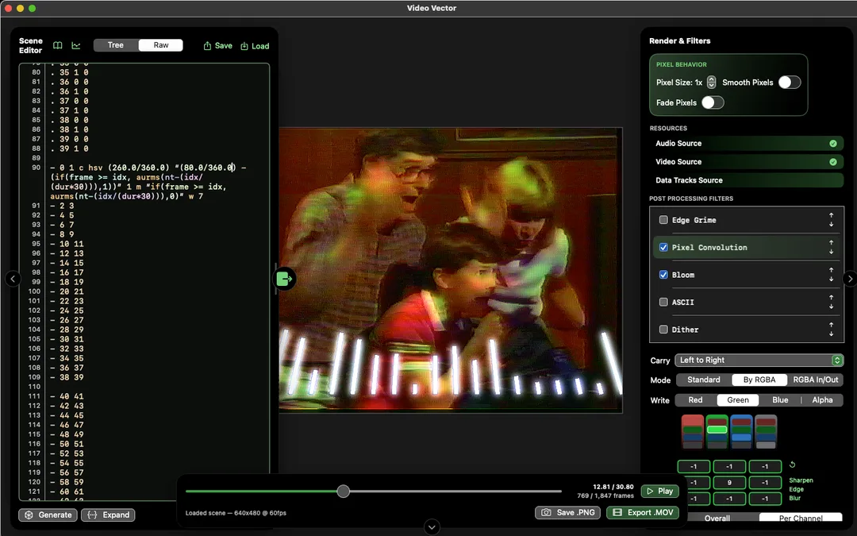Click Expand button below the editor
This screenshot has width=857, height=536.
coord(108,515)
